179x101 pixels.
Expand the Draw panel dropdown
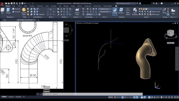51,17
